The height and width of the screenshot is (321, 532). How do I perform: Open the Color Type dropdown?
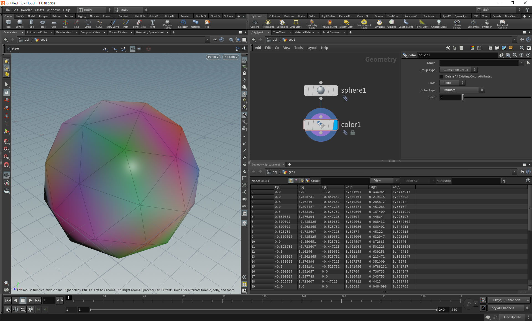[462, 90]
